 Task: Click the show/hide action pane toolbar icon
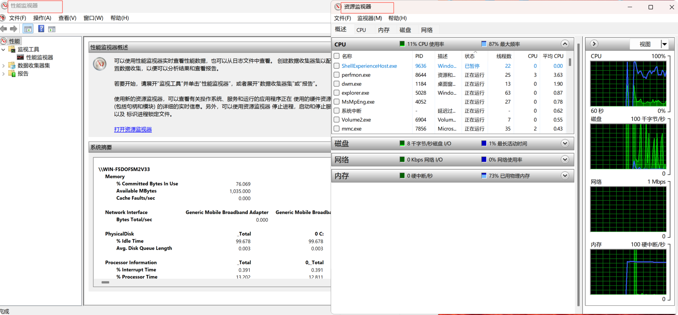(x=52, y=29)
